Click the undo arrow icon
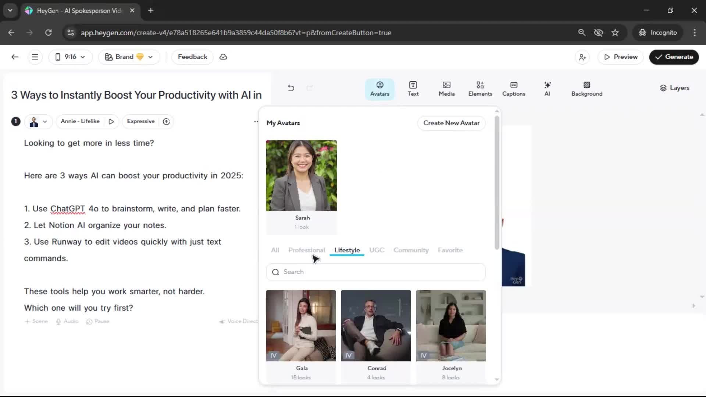Screen dimensions: 706x397 tap(291, 88)
